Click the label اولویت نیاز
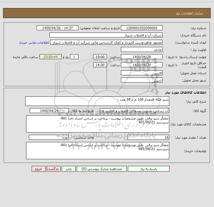Viewport: 214px width, 207px height. click(x=198, y=50)
